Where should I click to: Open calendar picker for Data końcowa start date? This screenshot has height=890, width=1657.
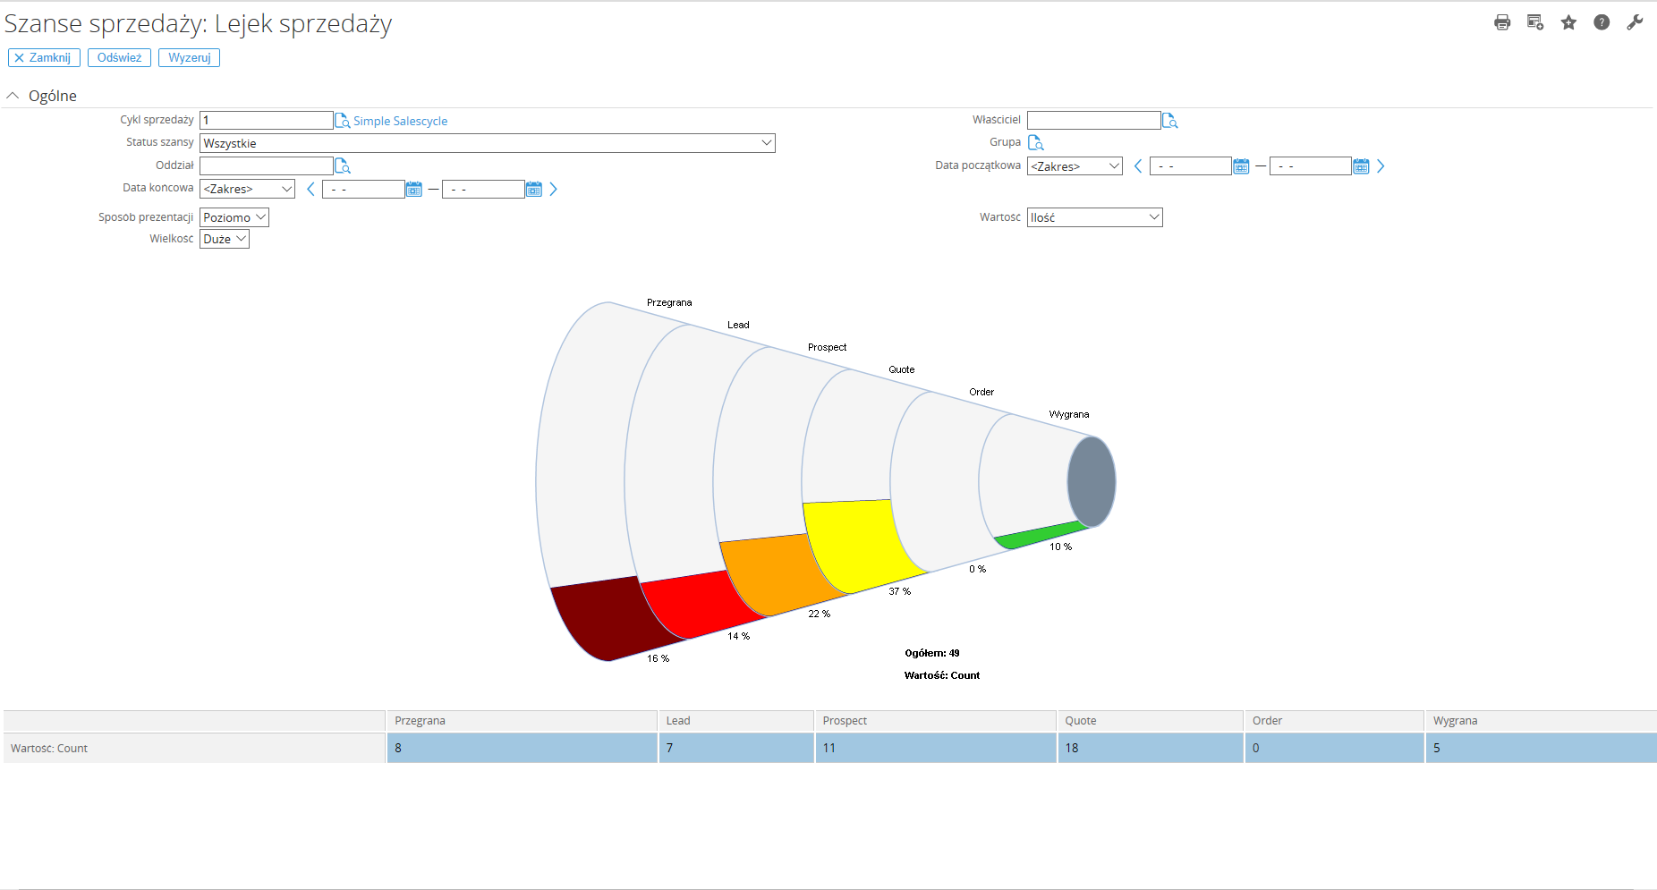pos(413,190)
